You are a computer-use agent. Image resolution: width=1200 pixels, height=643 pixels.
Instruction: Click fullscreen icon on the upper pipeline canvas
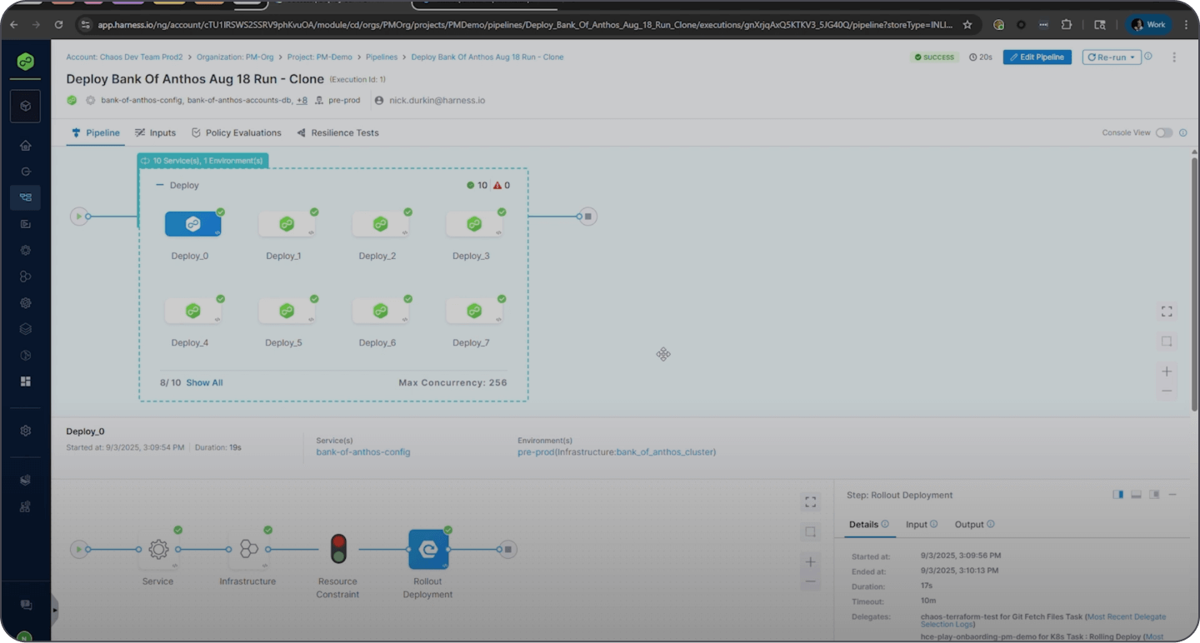[1167, 312]
